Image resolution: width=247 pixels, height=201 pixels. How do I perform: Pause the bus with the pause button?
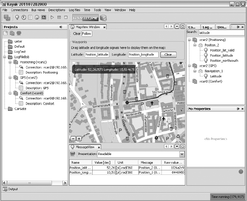[x=59, y=17]
